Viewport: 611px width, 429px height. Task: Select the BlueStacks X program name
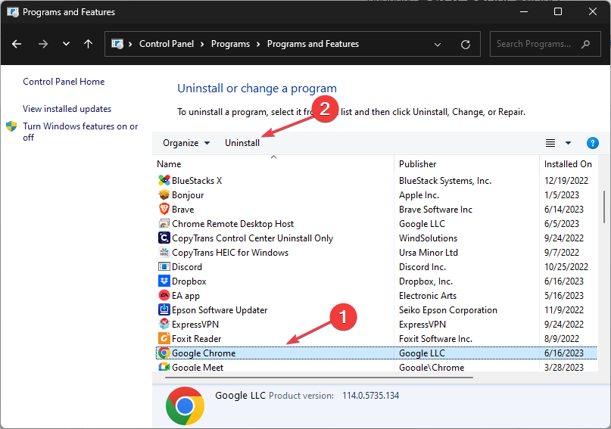[x=197, y=180]
